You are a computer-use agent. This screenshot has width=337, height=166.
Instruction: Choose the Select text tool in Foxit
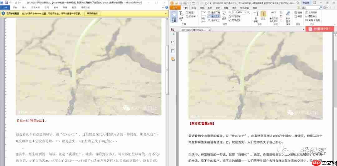181,16
